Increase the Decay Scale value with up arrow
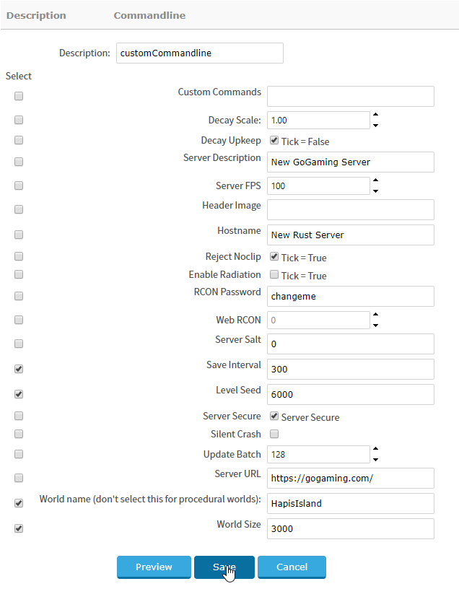Viewport: 459px width, 589px height. 375,114
